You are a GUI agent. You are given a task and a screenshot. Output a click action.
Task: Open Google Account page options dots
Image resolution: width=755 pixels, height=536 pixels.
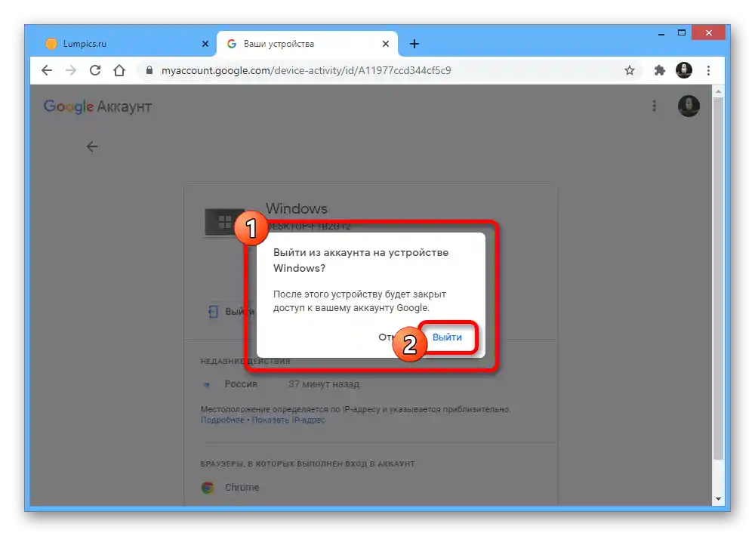(x=654, y=106)
